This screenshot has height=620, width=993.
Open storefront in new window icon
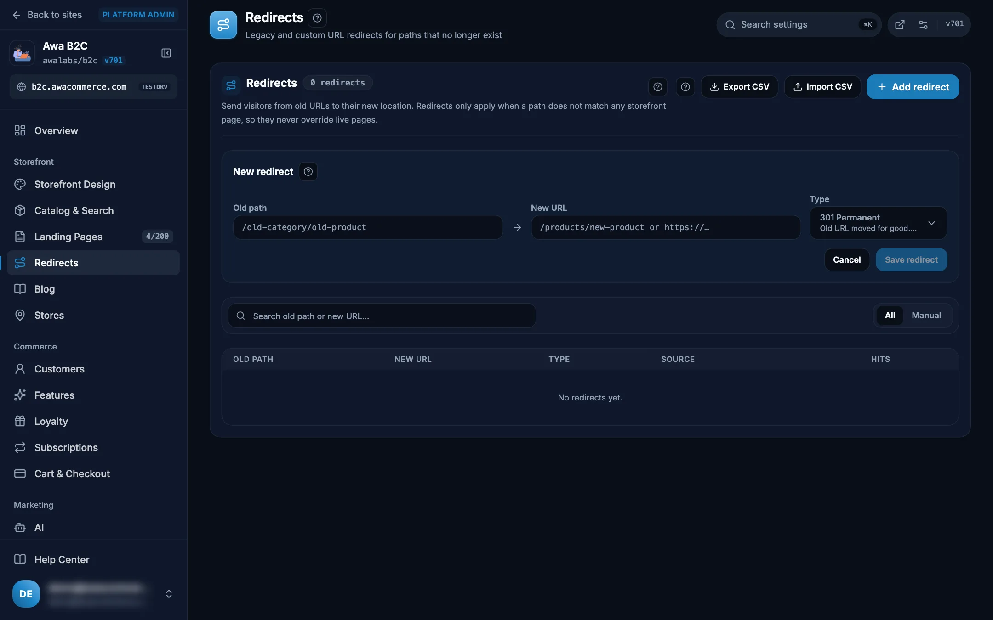coord(900,25)
